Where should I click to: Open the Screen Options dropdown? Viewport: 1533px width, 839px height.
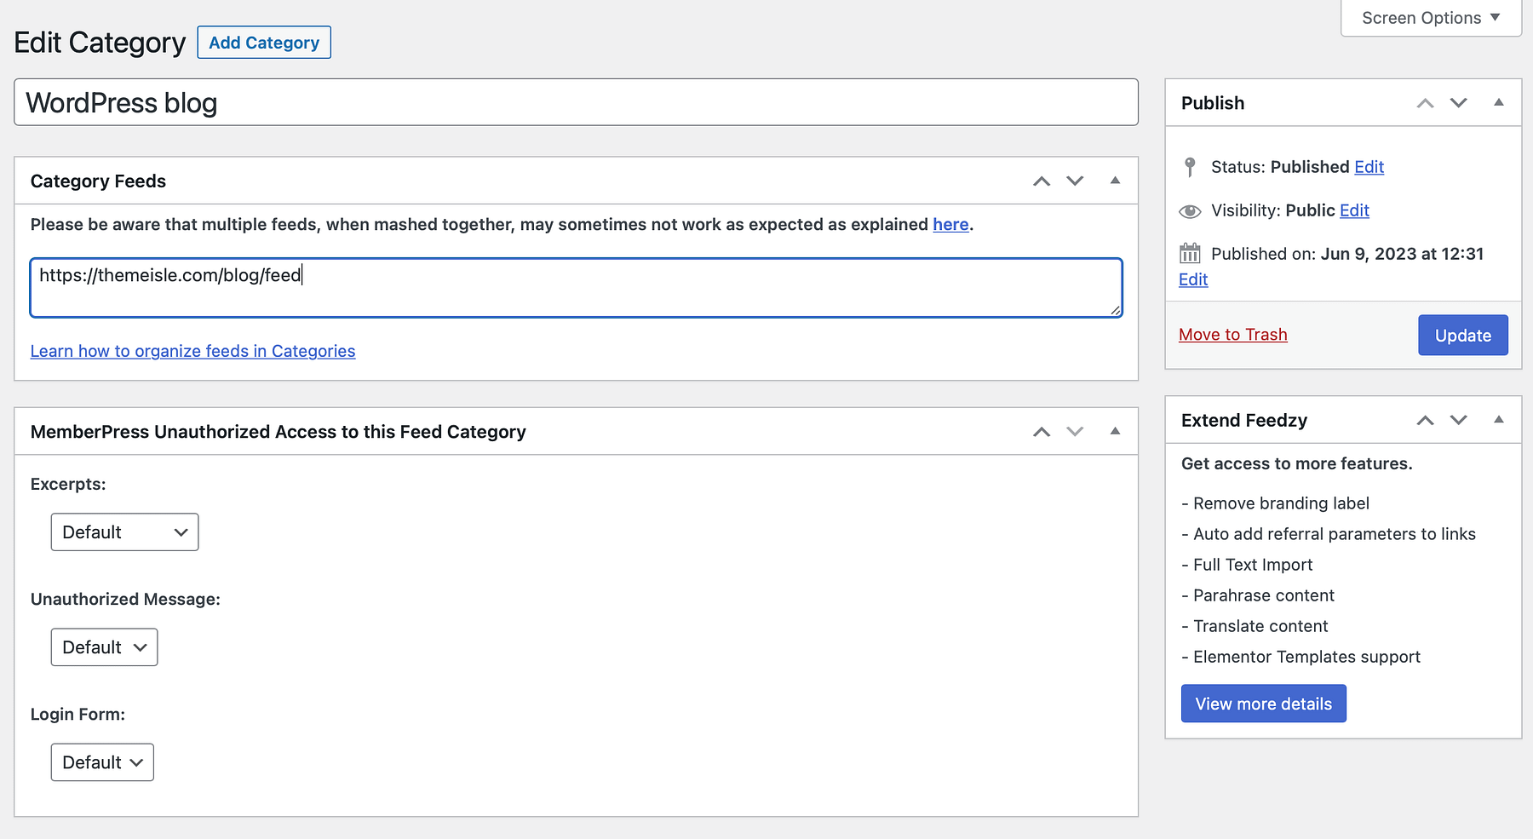[1429, 17]
